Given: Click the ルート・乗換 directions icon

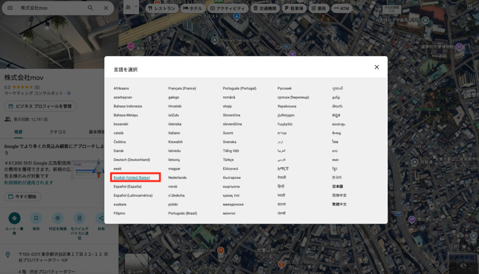Looking at the screenshot, I should [15, 218].
